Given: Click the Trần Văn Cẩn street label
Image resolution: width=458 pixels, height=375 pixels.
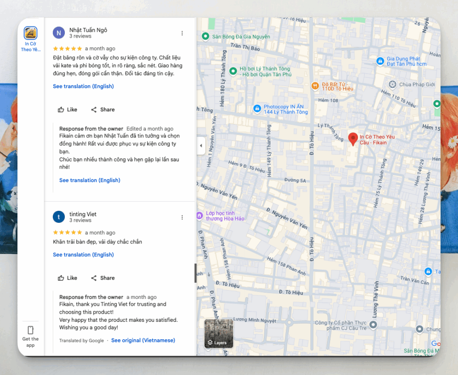Looking at the screenshot, I should (x=415, y=280).
